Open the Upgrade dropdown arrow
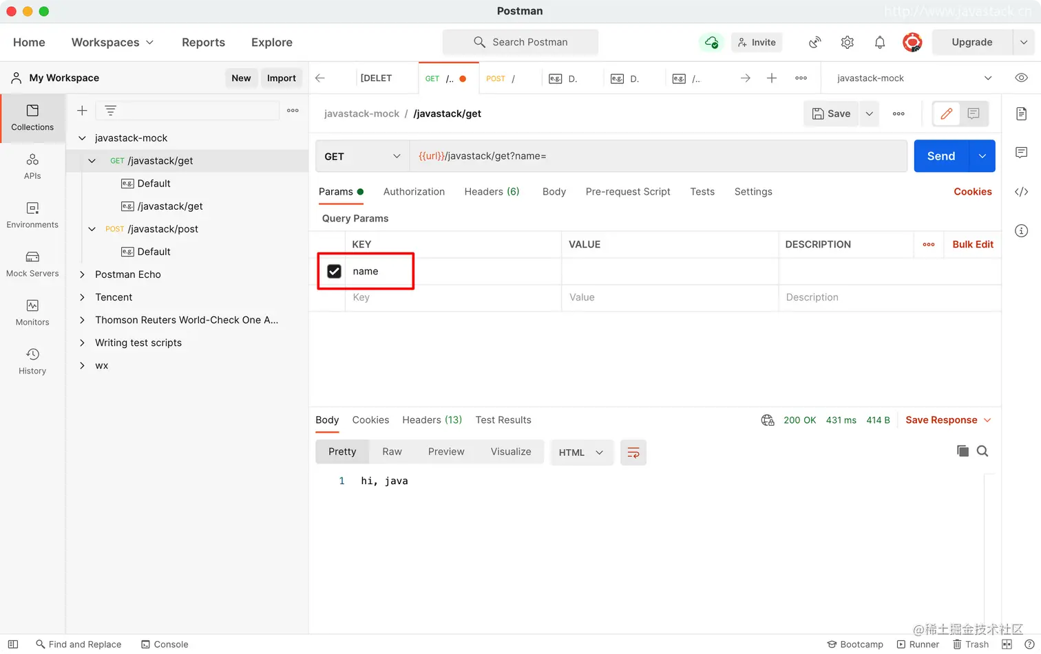 pos(1023,42)
